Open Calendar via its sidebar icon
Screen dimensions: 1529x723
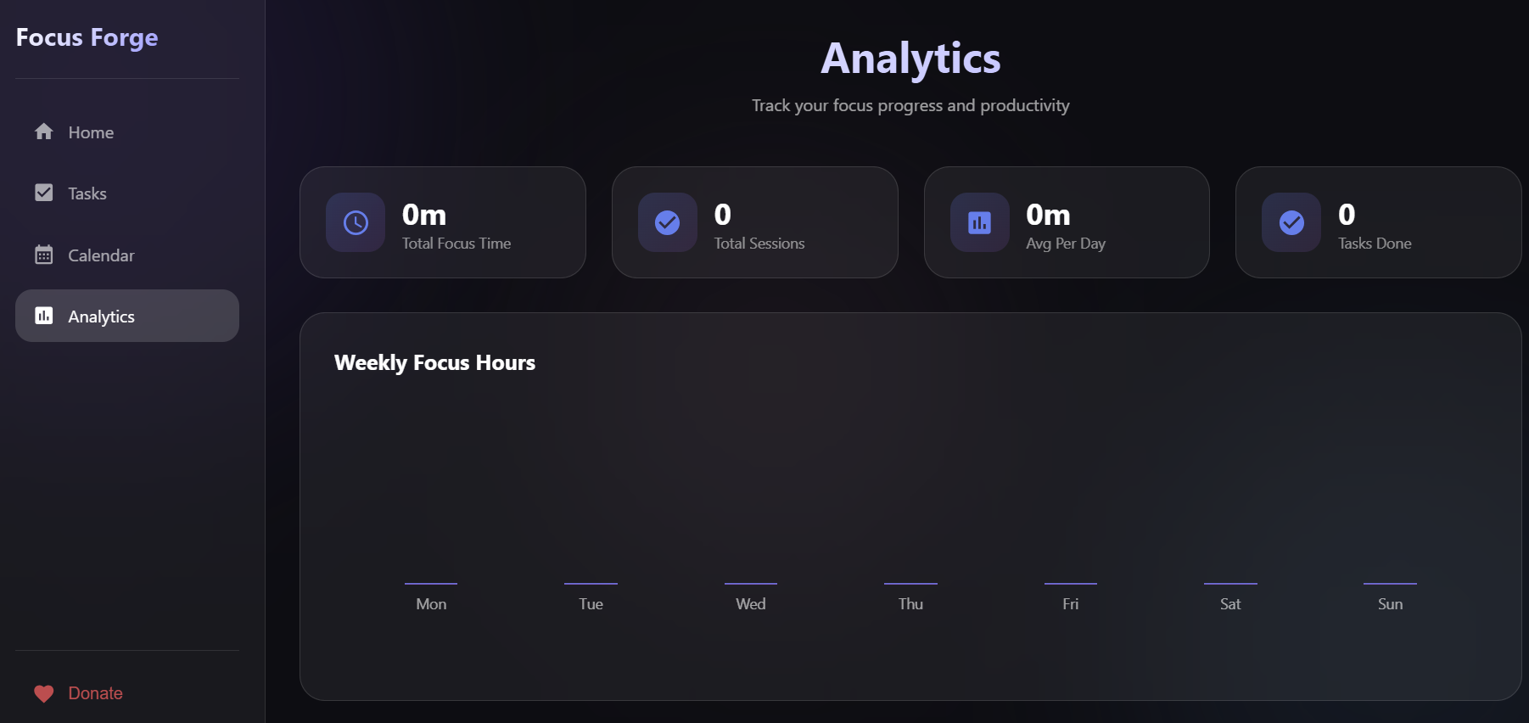point(43,255)
